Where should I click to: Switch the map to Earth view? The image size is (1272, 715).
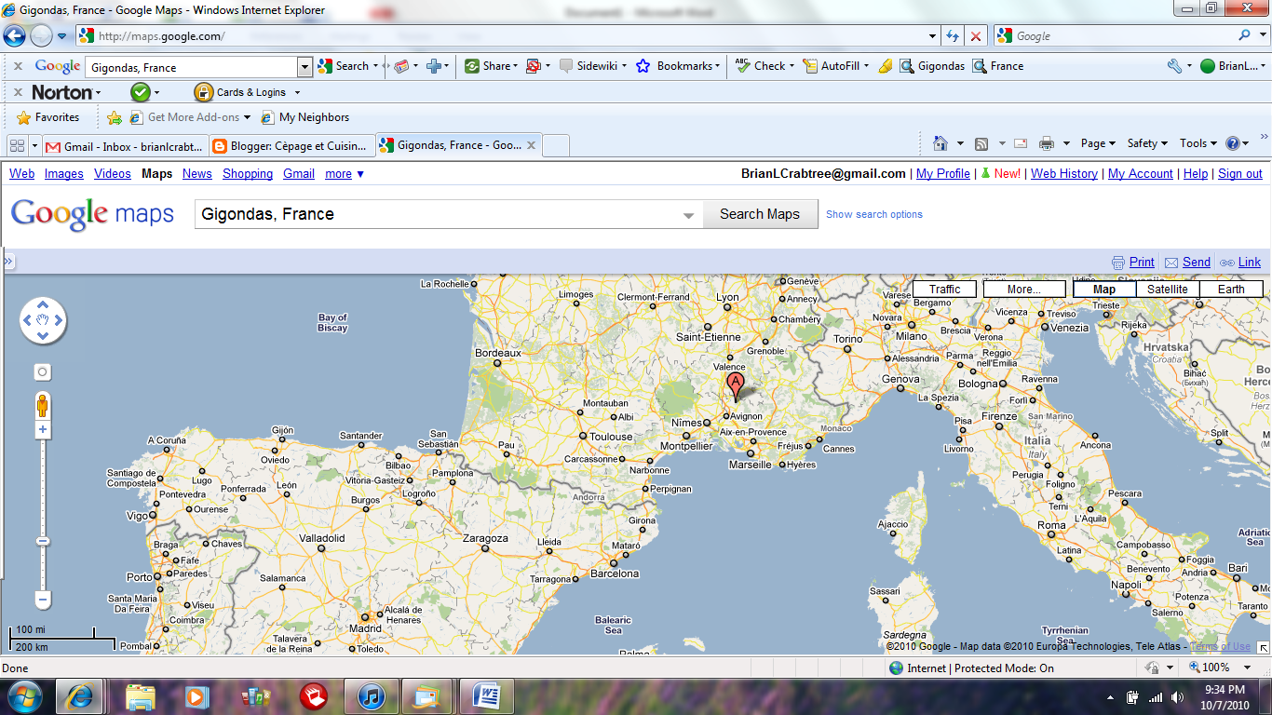[x=1231, y=290]
